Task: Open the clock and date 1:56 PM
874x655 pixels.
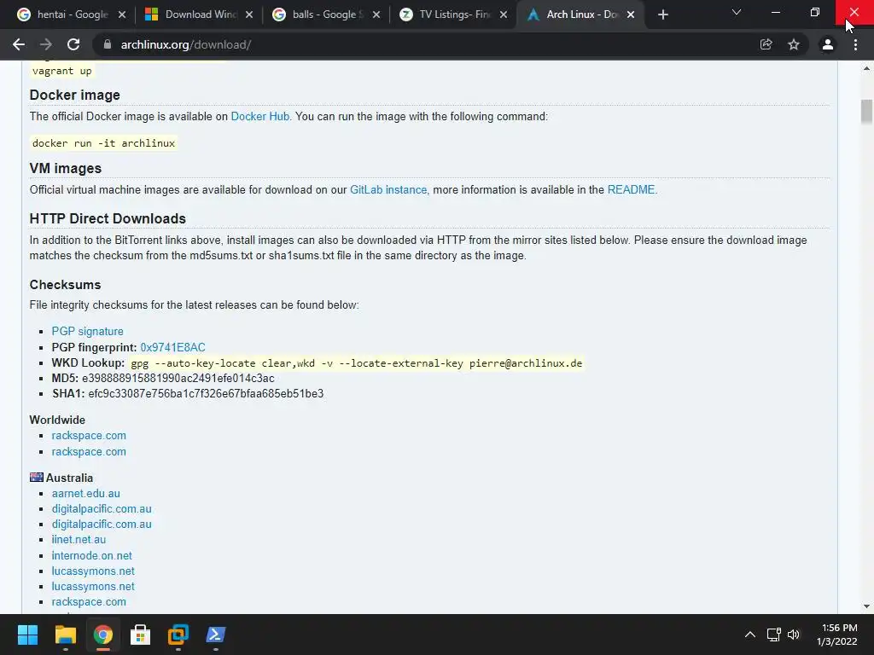Action: coord(836,635)
